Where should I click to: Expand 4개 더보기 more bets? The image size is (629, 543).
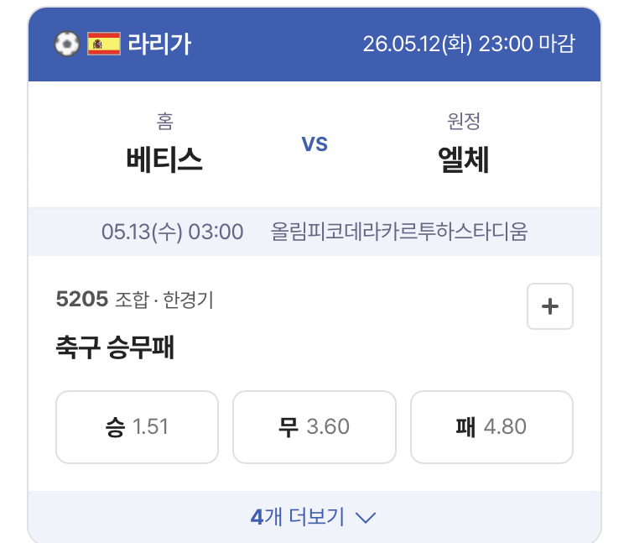click(314, 516)
